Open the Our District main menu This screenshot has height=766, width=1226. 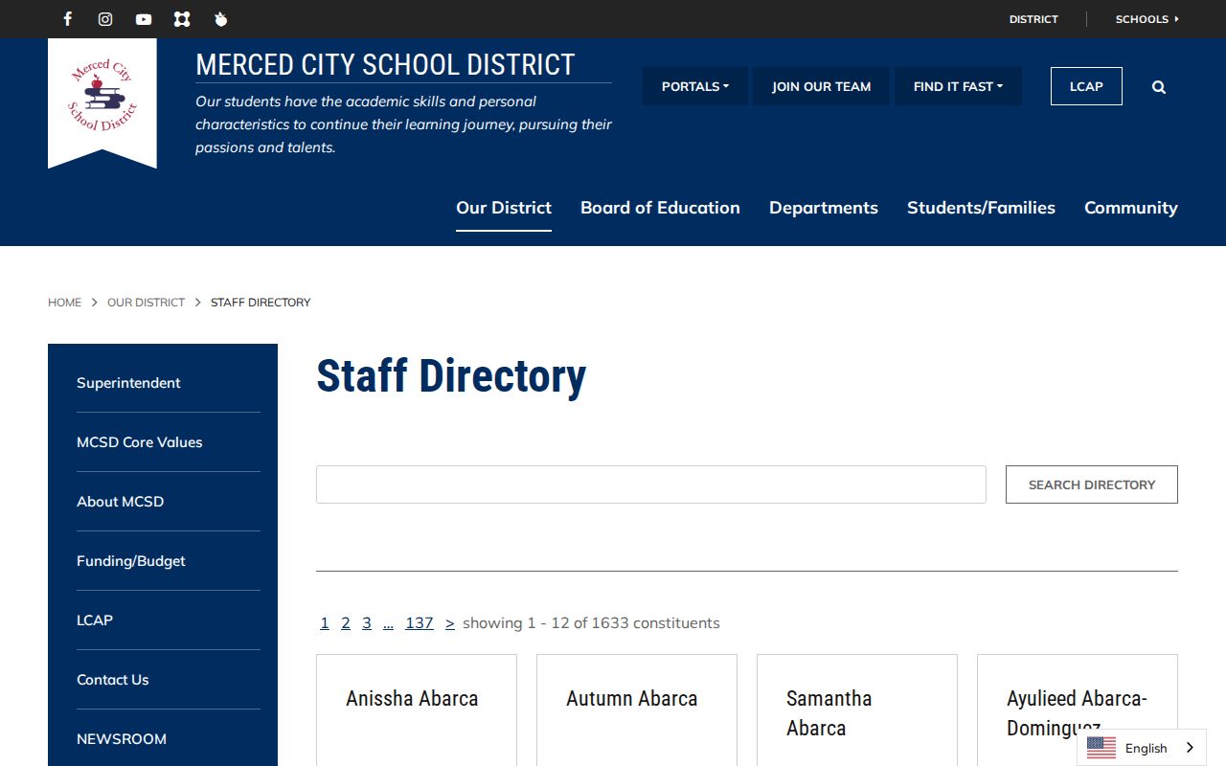504,208
